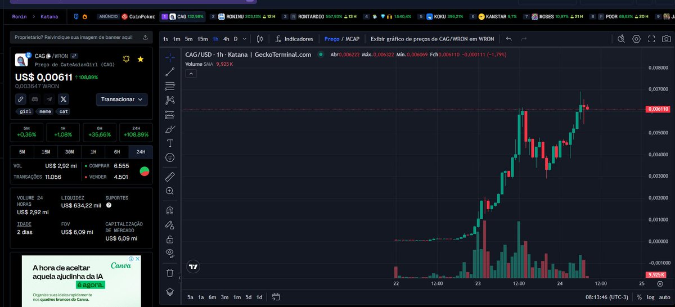Open the Katana breadcrumb link
Viewport: 675px width, 307px height.
49,16
